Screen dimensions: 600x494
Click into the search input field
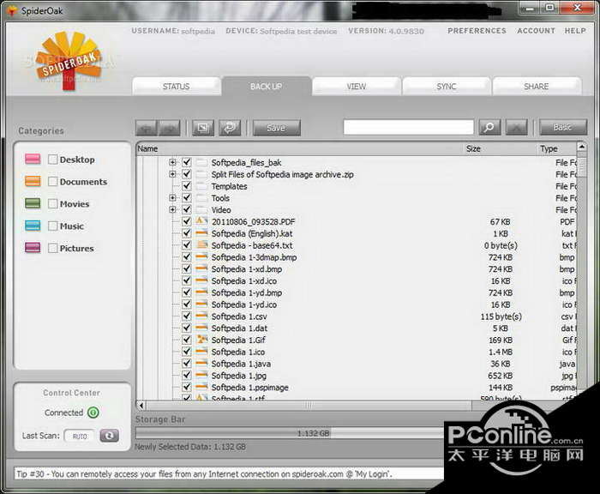pos(408,128)
